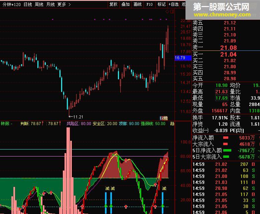Click the 卖一 21.08 ask price
Image resolution: width=260 pixels, height=214 pixels.
point(229,47)
